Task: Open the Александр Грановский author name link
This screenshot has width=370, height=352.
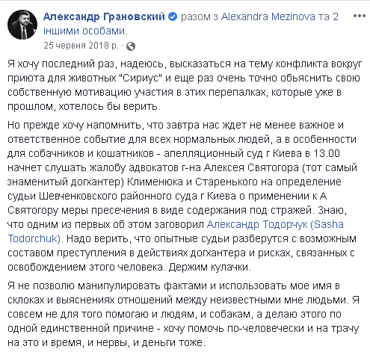Action: coord(104,16)
